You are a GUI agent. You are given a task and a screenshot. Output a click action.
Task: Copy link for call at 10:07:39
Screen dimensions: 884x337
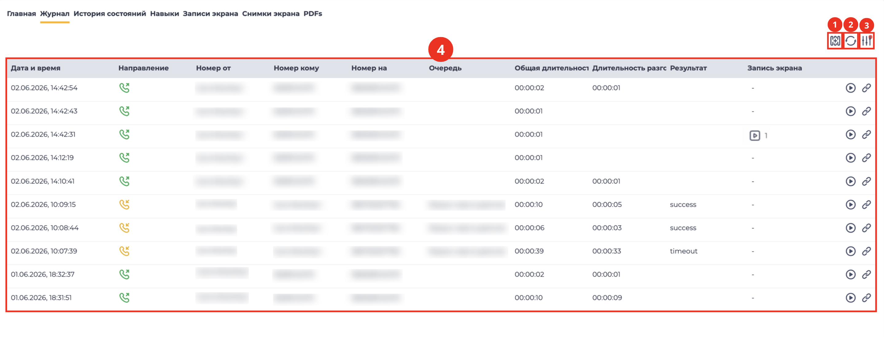click(x=866, y=251)
